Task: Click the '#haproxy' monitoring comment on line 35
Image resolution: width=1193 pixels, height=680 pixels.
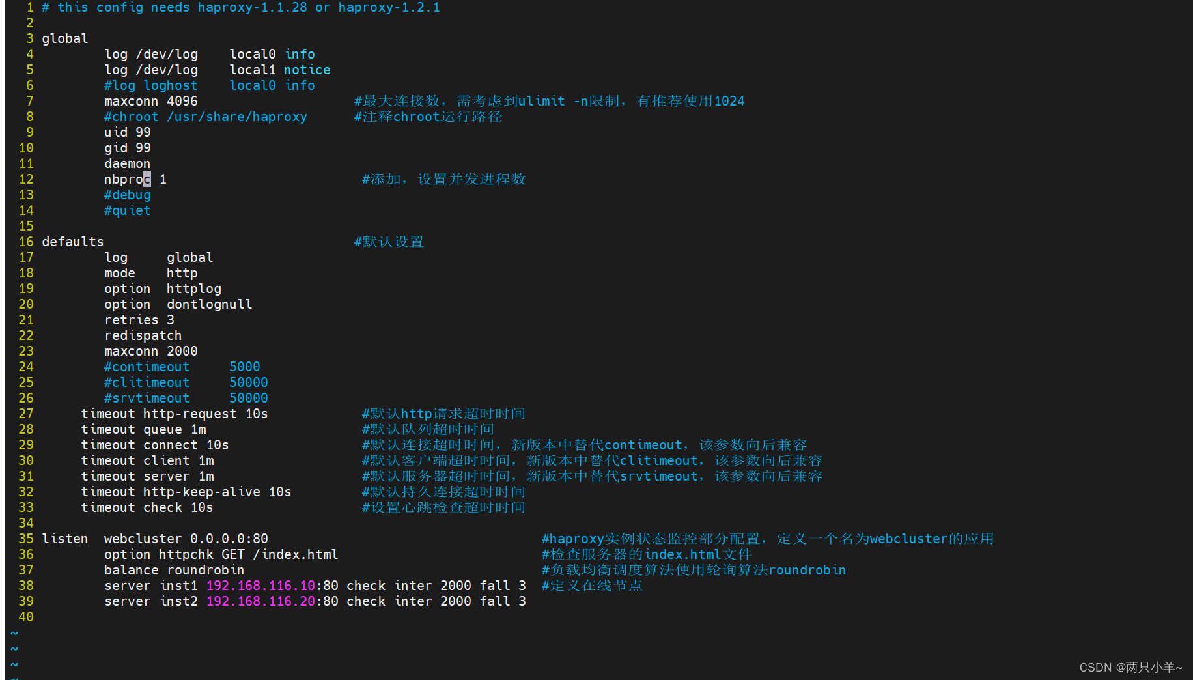Action: tap(768, 539)
